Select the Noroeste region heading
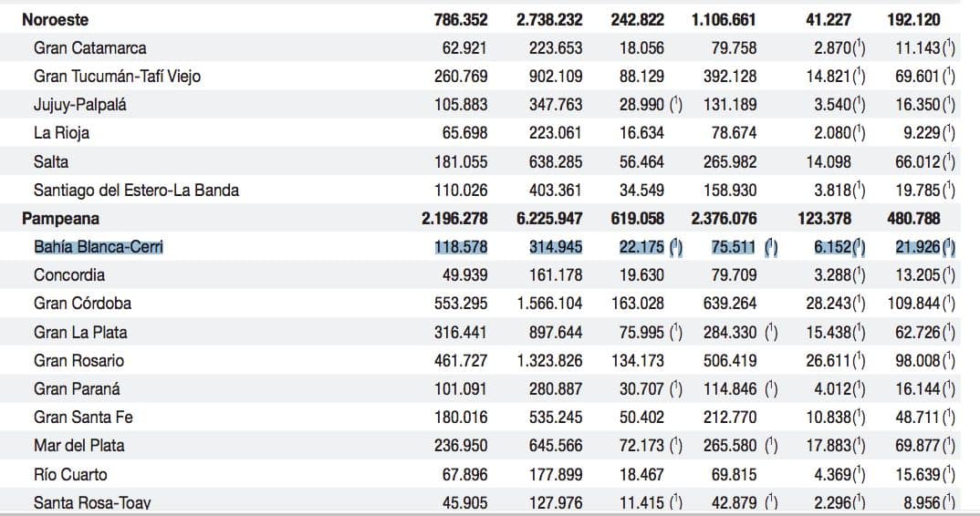Viewport: 980px width, 516px height. (x=55, y=20)
